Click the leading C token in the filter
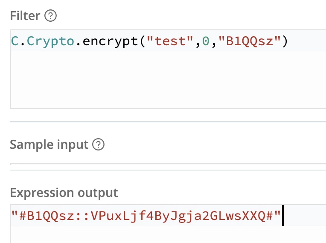This screenshot has width=326, height=243. pos(15,41)
